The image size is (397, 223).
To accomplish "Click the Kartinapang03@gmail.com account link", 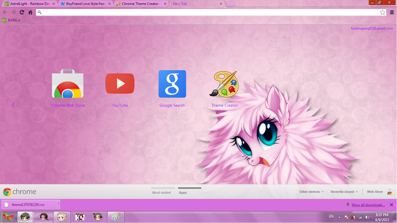I will click(x=371, y=28).
